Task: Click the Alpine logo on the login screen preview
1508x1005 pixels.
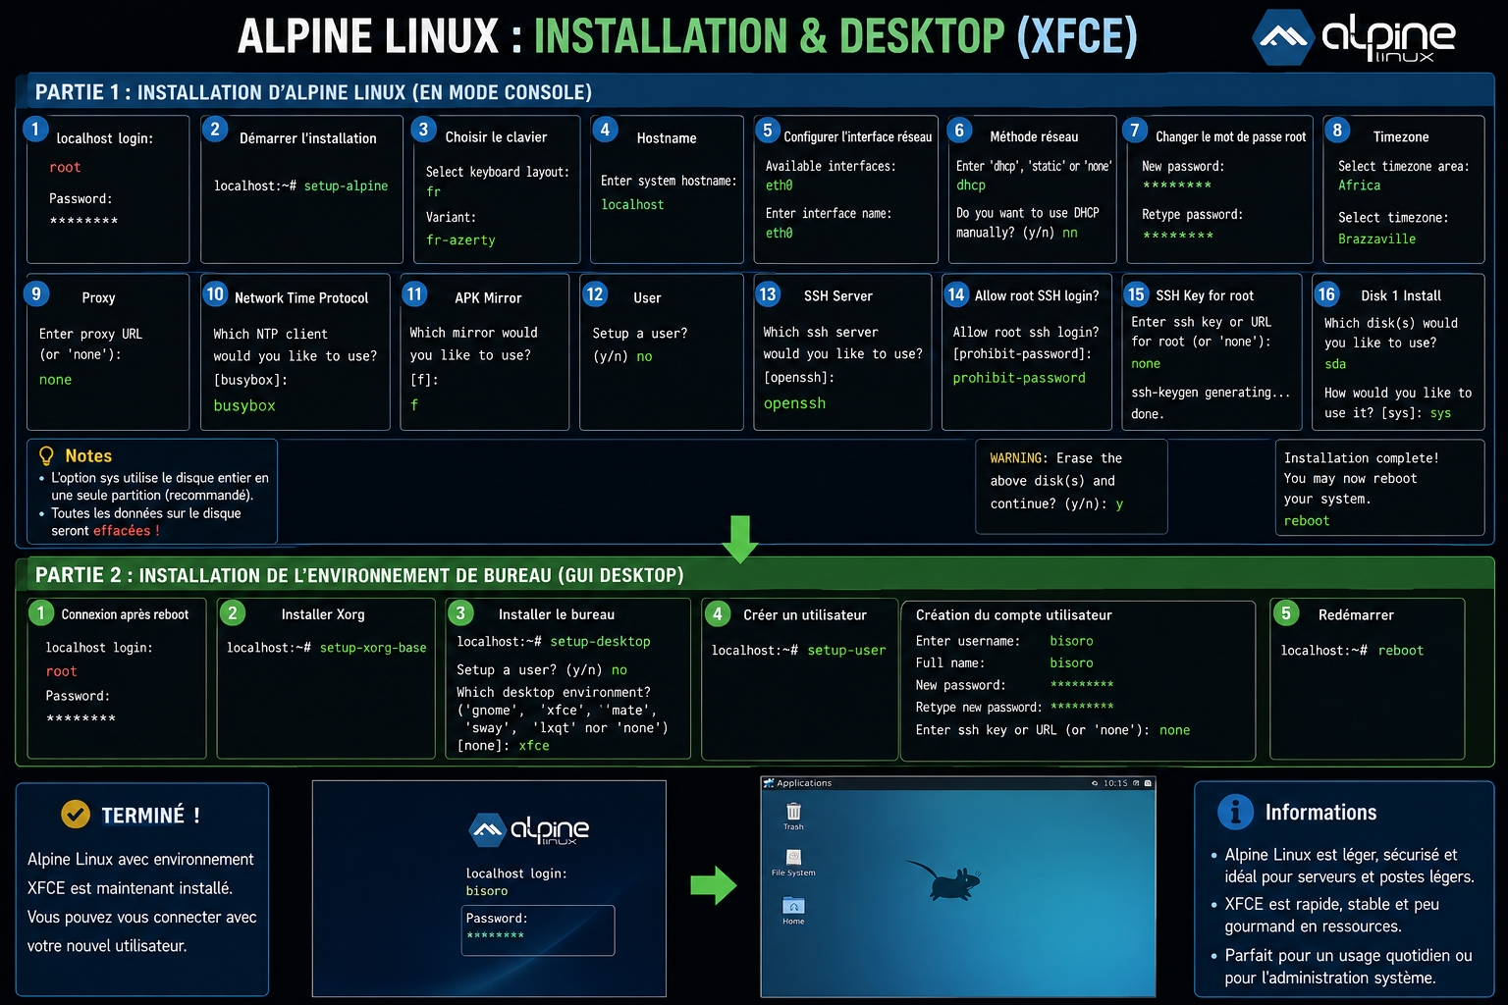Action: pos(529,829)
